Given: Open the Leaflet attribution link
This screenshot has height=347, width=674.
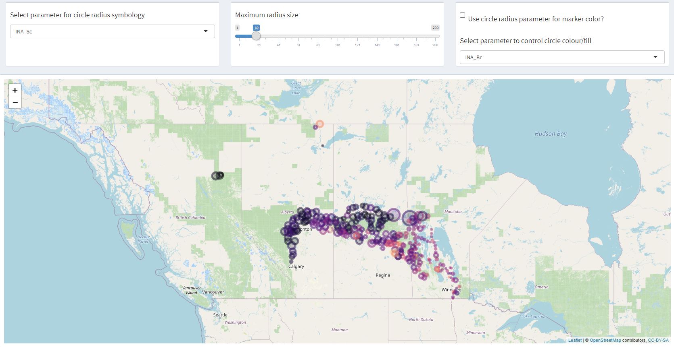Looking at the screenshot, I should (x=575, y=340).
